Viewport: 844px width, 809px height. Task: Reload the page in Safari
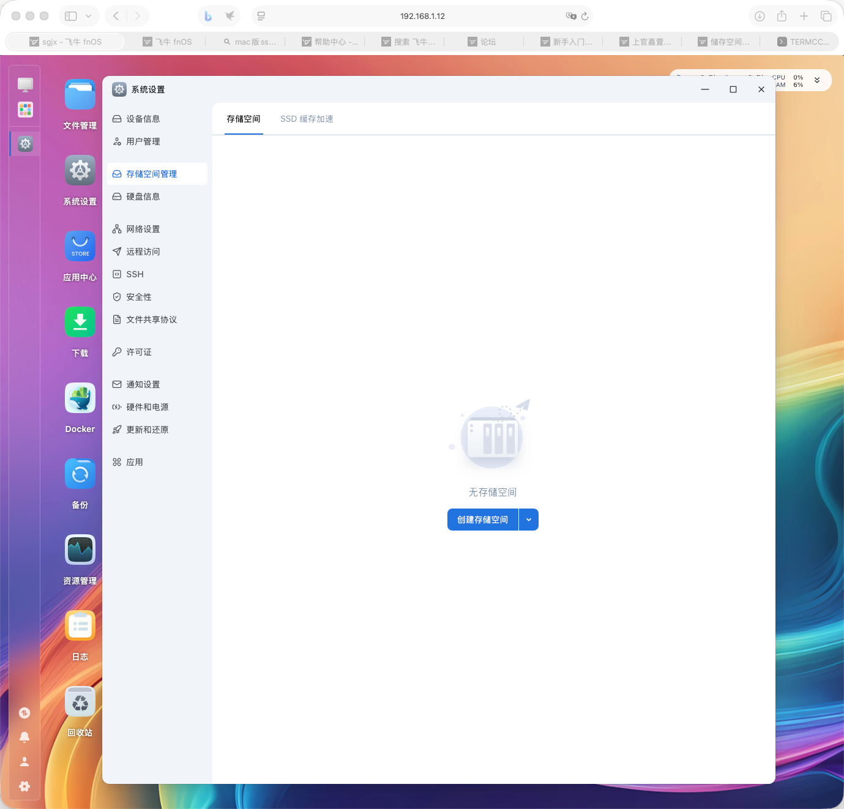pos(586,16)
